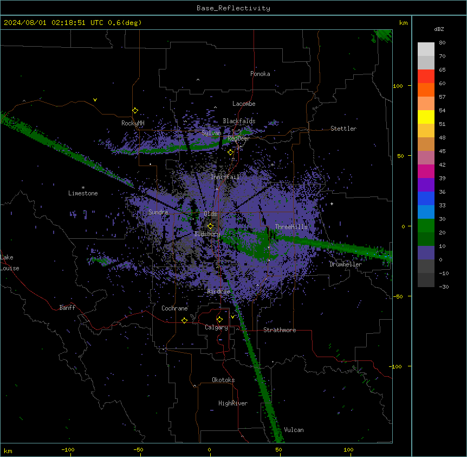Click the 80 value in dBZ legend

point(442,43)
